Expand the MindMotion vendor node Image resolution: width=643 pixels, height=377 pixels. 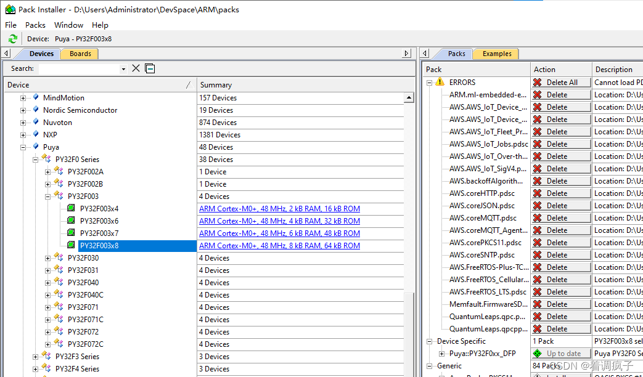(23, 98)
